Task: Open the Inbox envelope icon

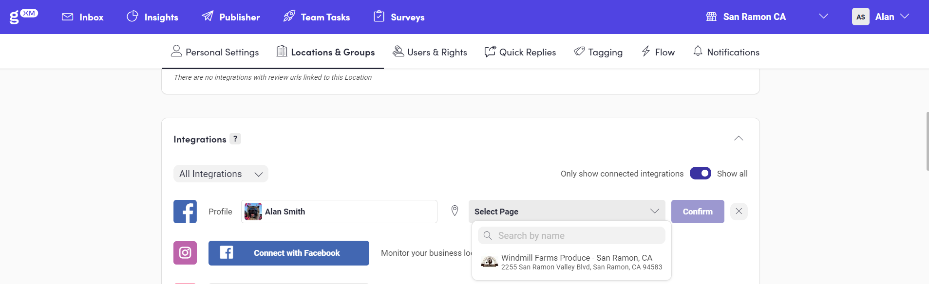Action: (68, 17)
